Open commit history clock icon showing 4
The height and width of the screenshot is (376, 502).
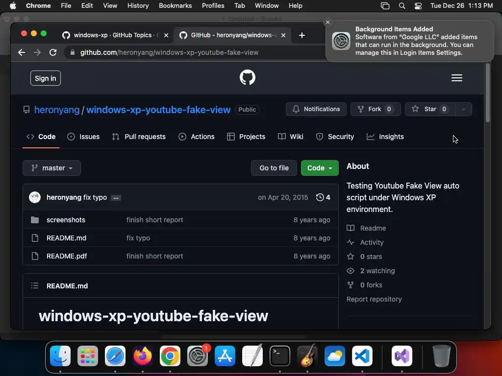coord(323,197)
